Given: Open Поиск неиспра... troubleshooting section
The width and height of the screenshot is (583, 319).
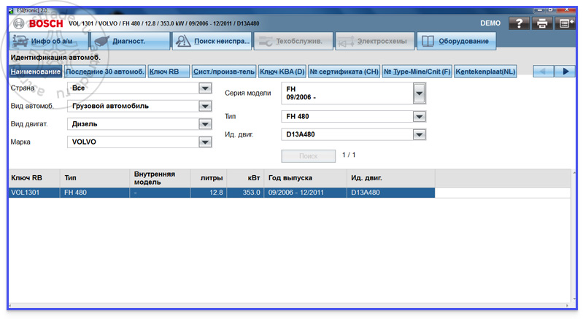Looking at the screenshot, I should coord(212,41).
